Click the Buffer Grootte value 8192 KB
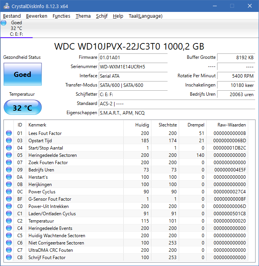This screenshot has width=259, height=266. coord(236,58)
